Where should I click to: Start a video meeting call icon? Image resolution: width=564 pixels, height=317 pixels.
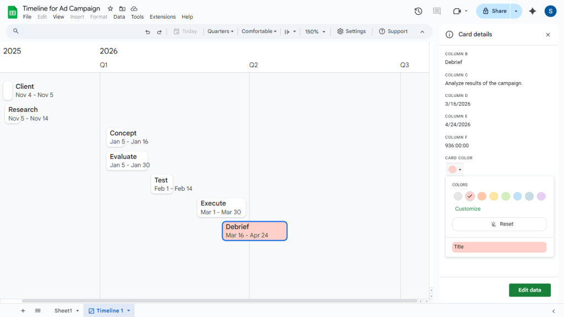(x=457, y=11)
